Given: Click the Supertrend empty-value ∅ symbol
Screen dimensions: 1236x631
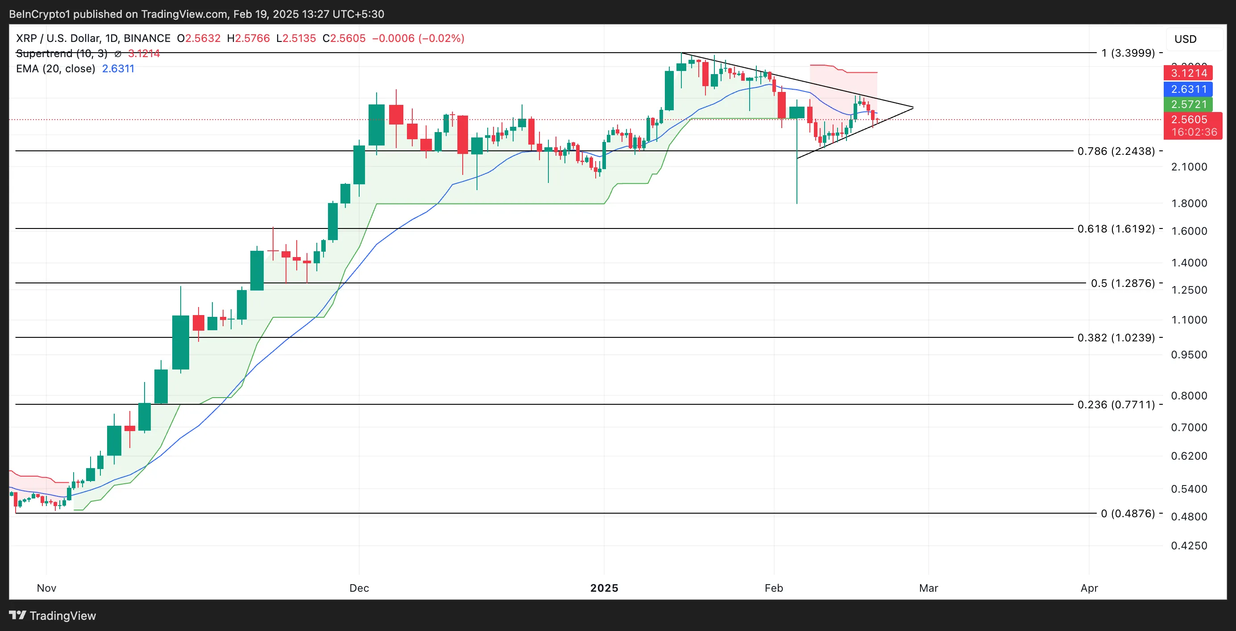Looking at the screenshot, I should [x=118, y=54].
